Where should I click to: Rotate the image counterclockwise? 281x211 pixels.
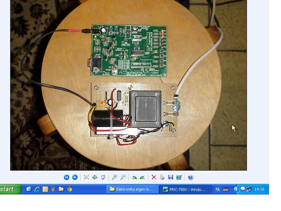pos(143,178)
